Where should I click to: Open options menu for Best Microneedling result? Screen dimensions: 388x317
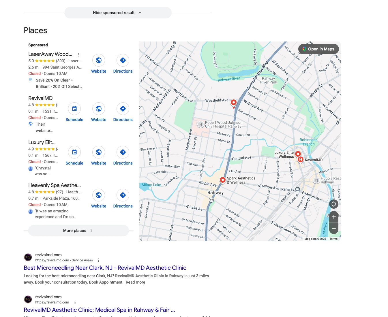point(99,260)
